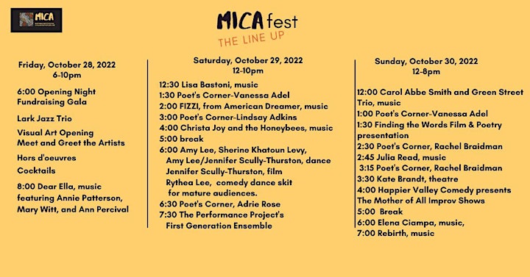The height and width of the screenshot is (277, 530).
Task: Click 12:00 Carol Abbe Smith entry
Action: (x=440, y=97)
